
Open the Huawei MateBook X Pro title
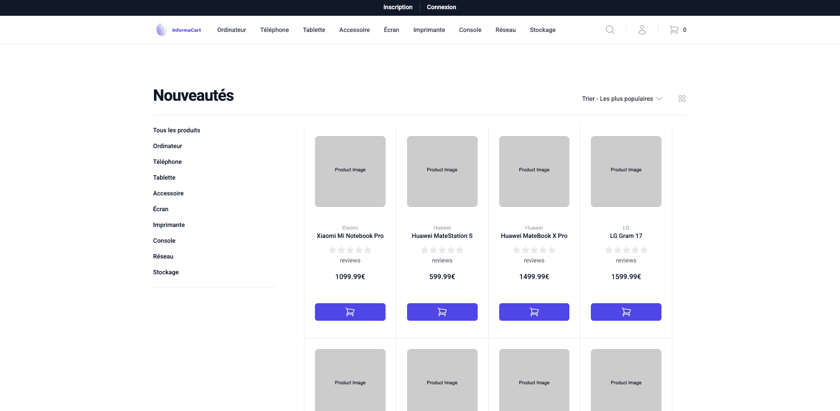coord(534,236)
